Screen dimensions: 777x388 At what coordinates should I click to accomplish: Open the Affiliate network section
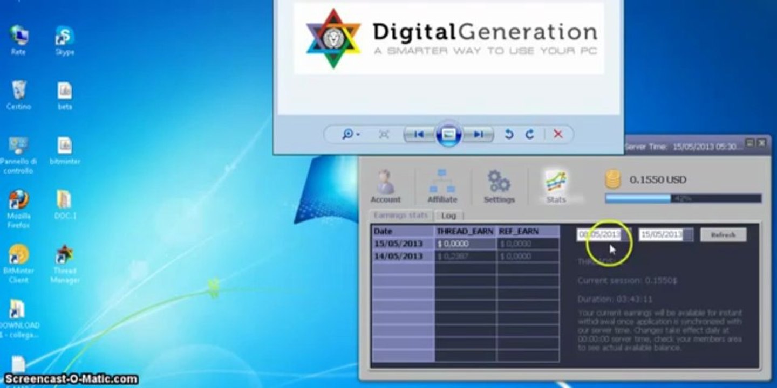tap(442, 186)
